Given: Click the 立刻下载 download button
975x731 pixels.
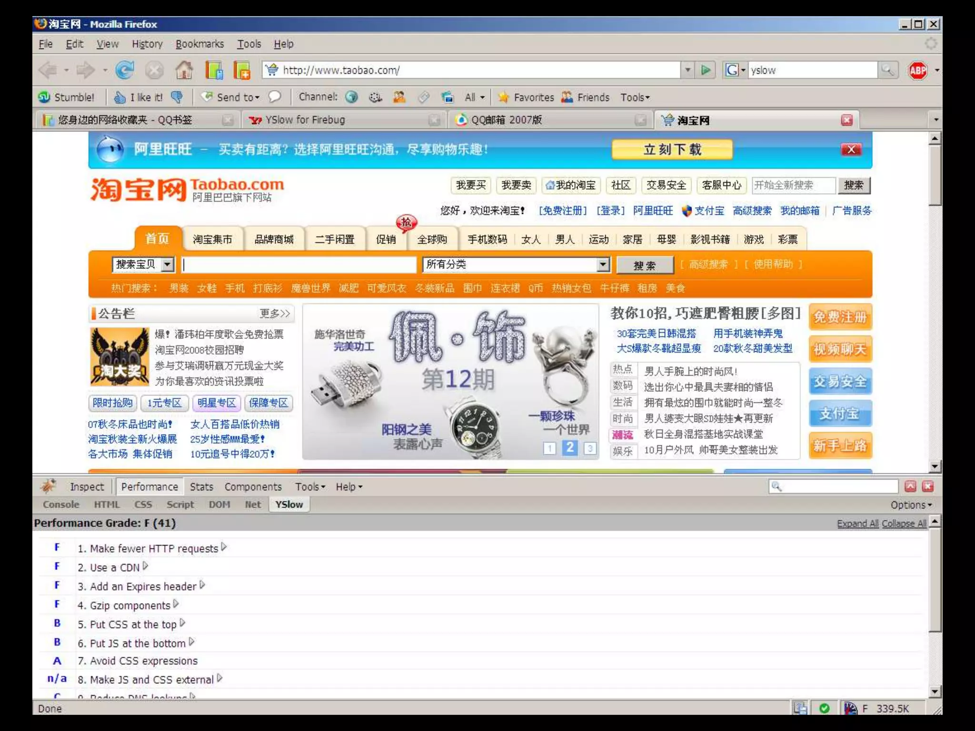Looking at the screenshot, I should [x=672, y=149].
